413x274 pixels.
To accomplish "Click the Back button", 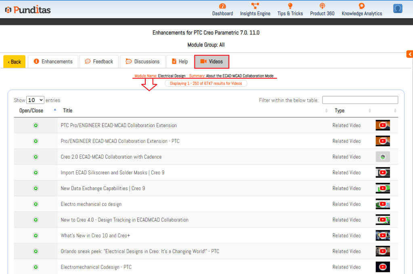I will coord(15,62).
